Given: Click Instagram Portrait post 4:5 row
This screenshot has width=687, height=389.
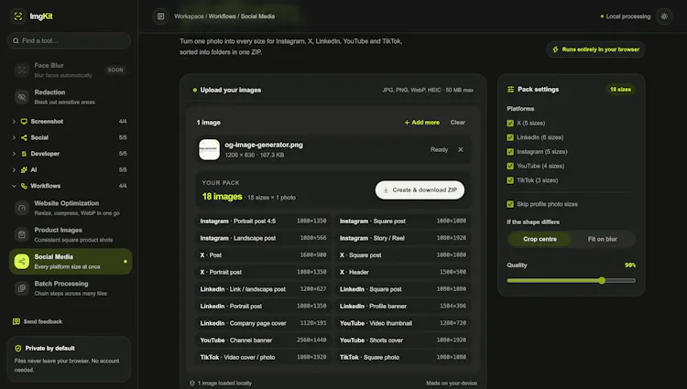Looking at the screenshot, I should coord(263,221).
